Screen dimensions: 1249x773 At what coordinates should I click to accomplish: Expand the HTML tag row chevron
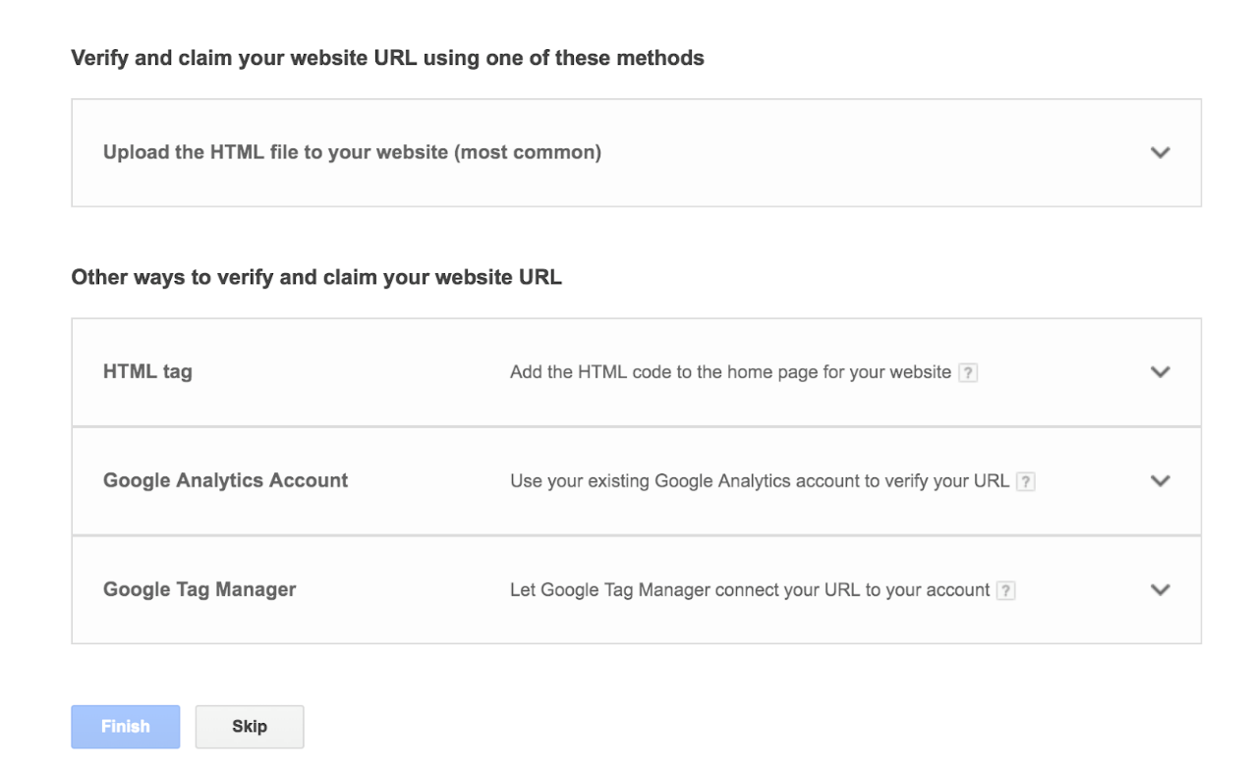point(1161,372)
